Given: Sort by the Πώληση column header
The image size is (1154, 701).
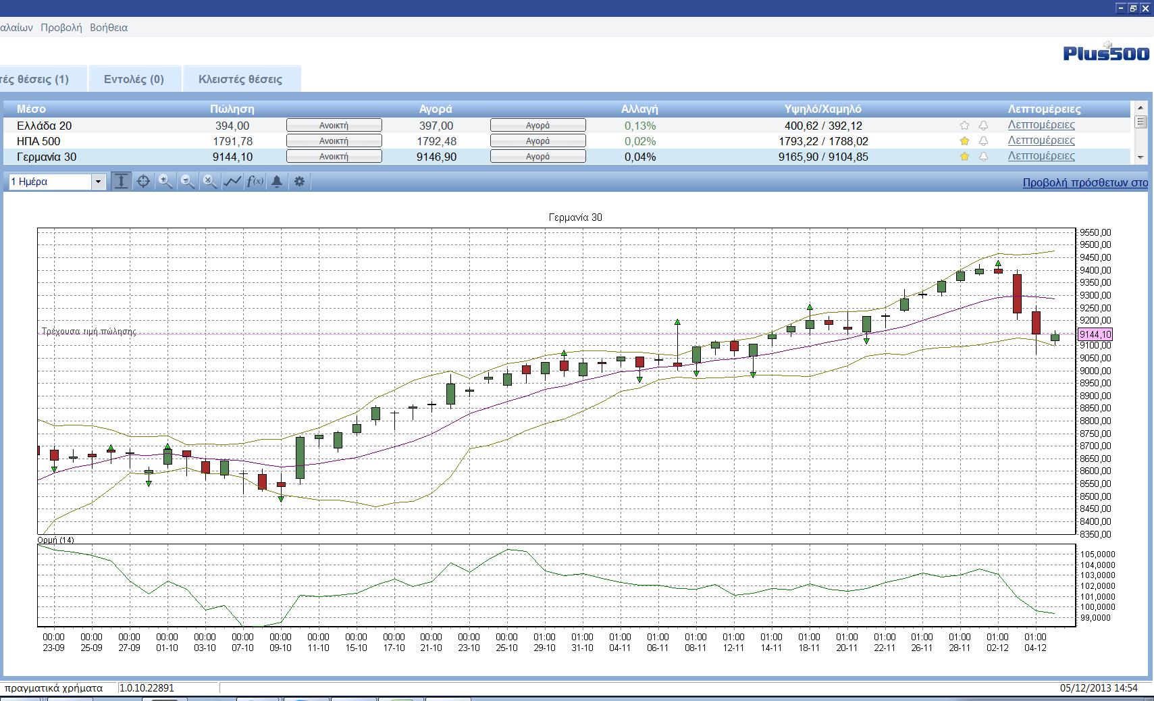Looking at the screenshot, I should [x=232, y=109].
